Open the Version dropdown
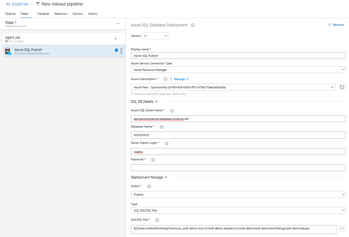 click(x=155, y=36)
